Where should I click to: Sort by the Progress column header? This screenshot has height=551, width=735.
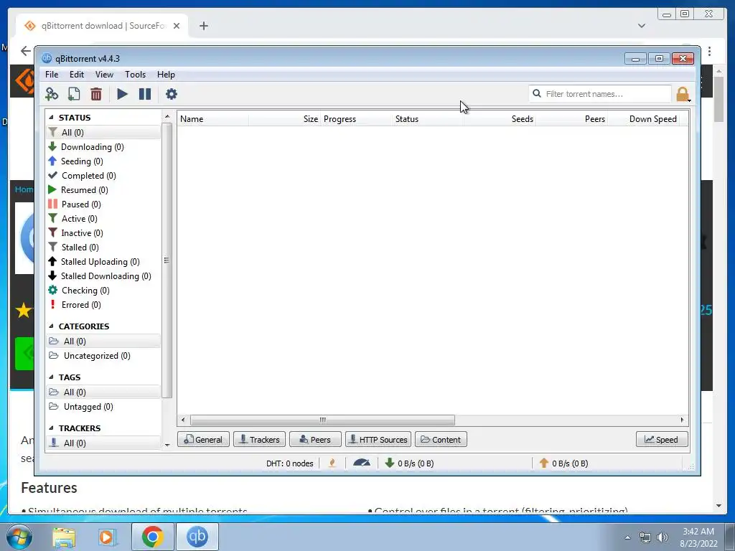(x=356, y=119)
